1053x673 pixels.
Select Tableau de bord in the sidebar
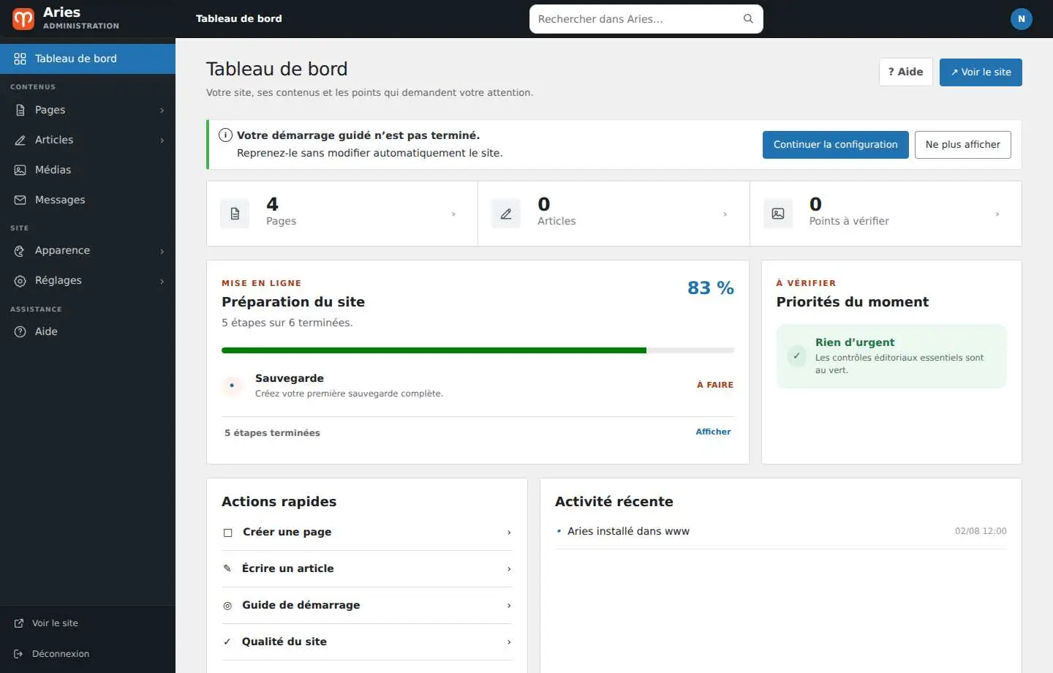[88, 59]
